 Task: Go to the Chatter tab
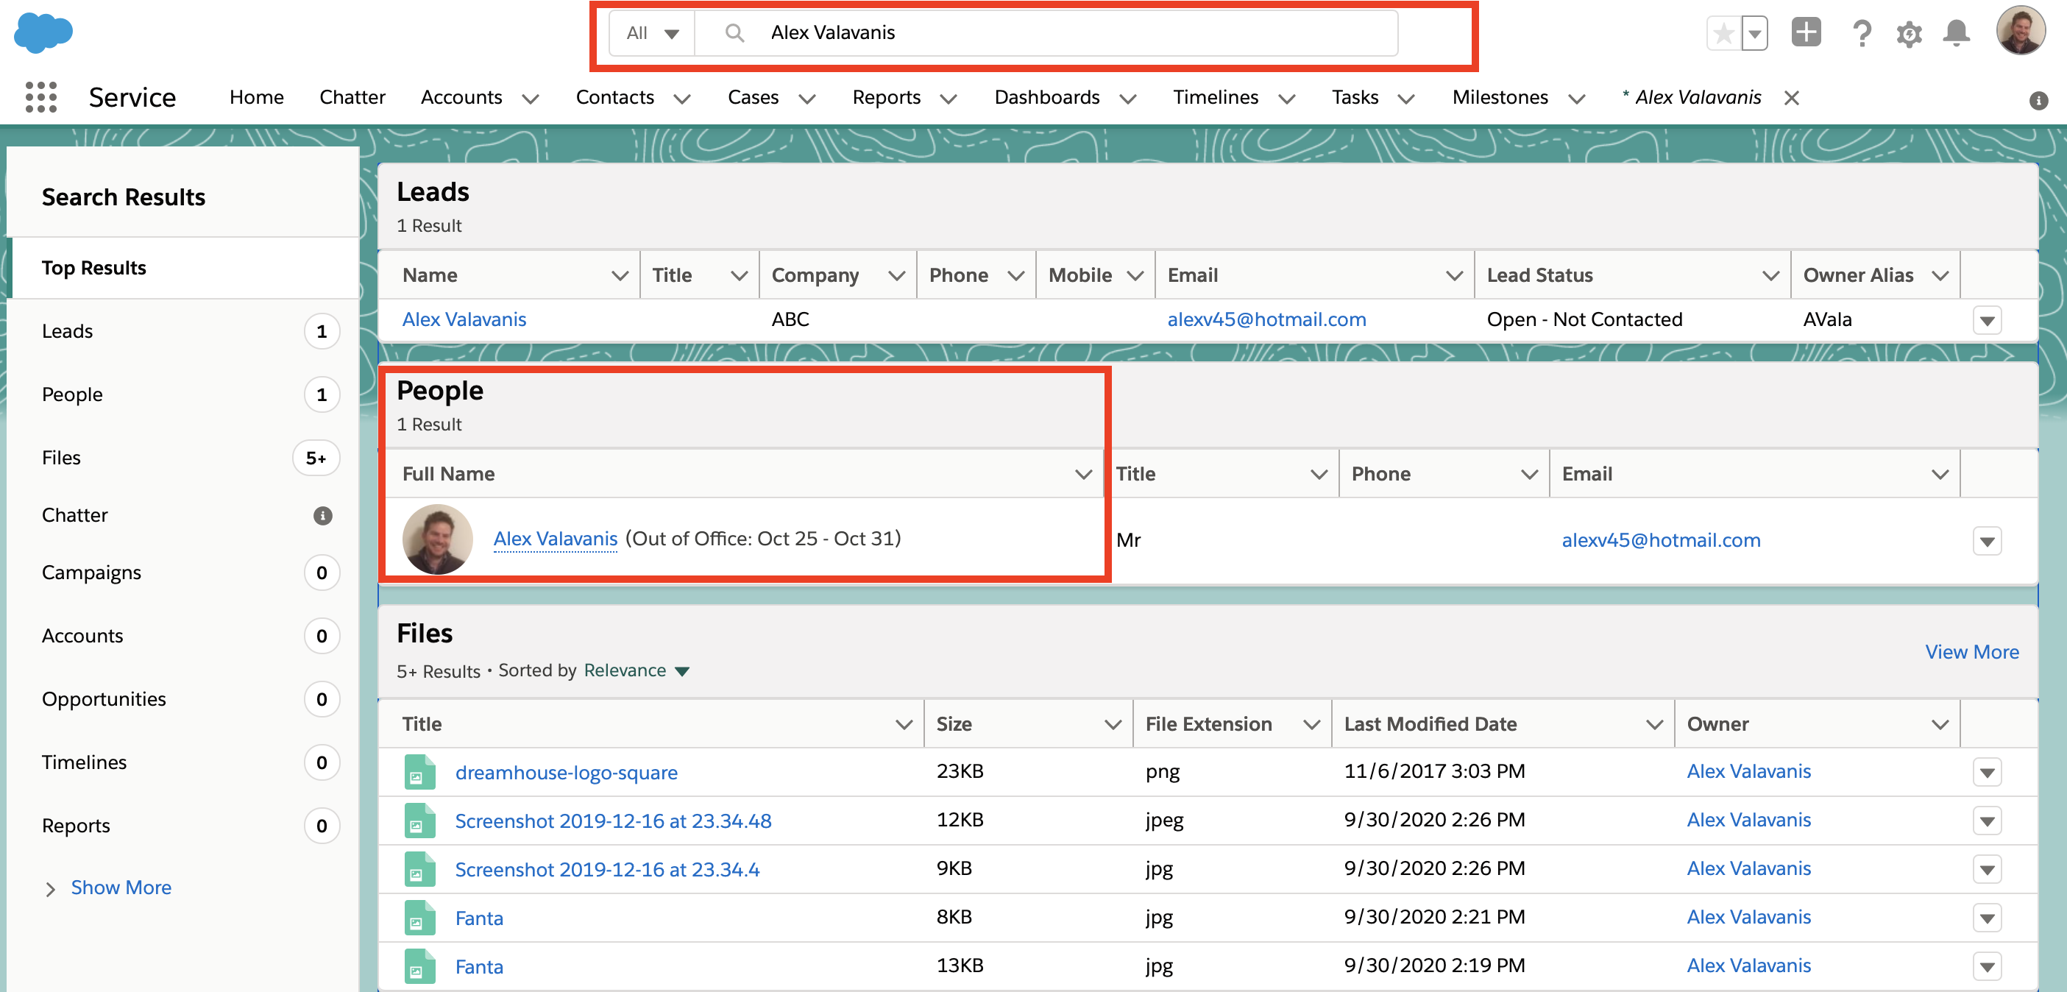352,97
